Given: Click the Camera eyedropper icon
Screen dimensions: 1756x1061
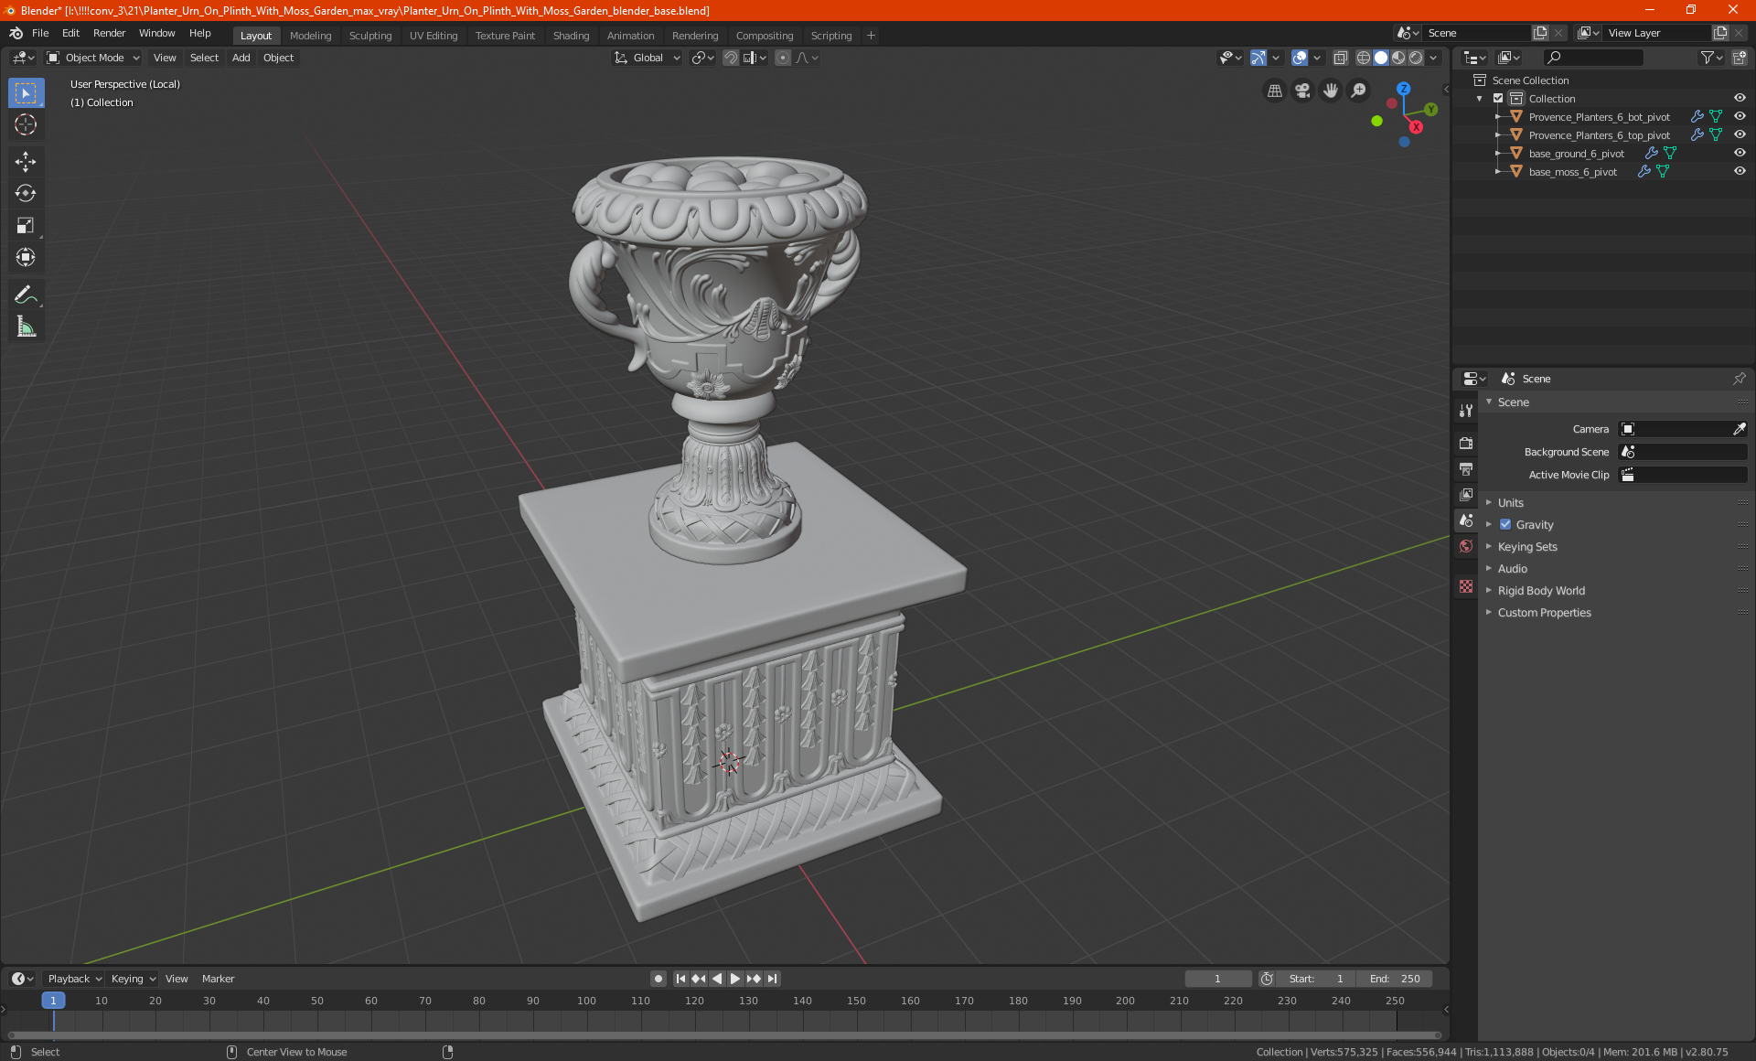Looking at the screenshot, I should [x=1739, y=429].
